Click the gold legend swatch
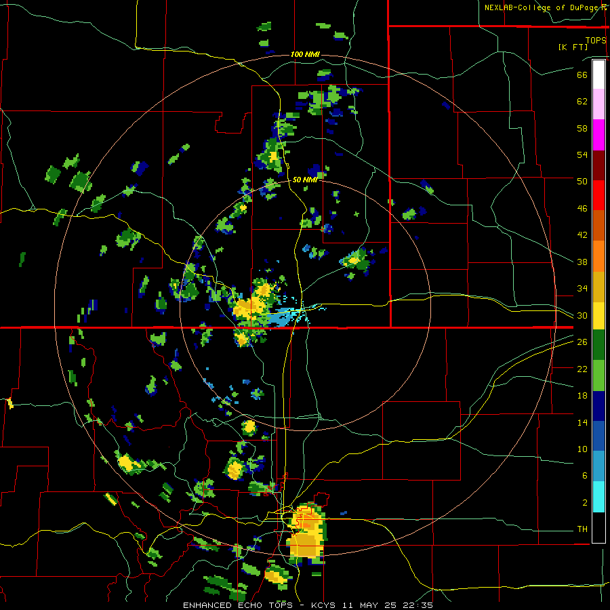 [x=598, y=287]
